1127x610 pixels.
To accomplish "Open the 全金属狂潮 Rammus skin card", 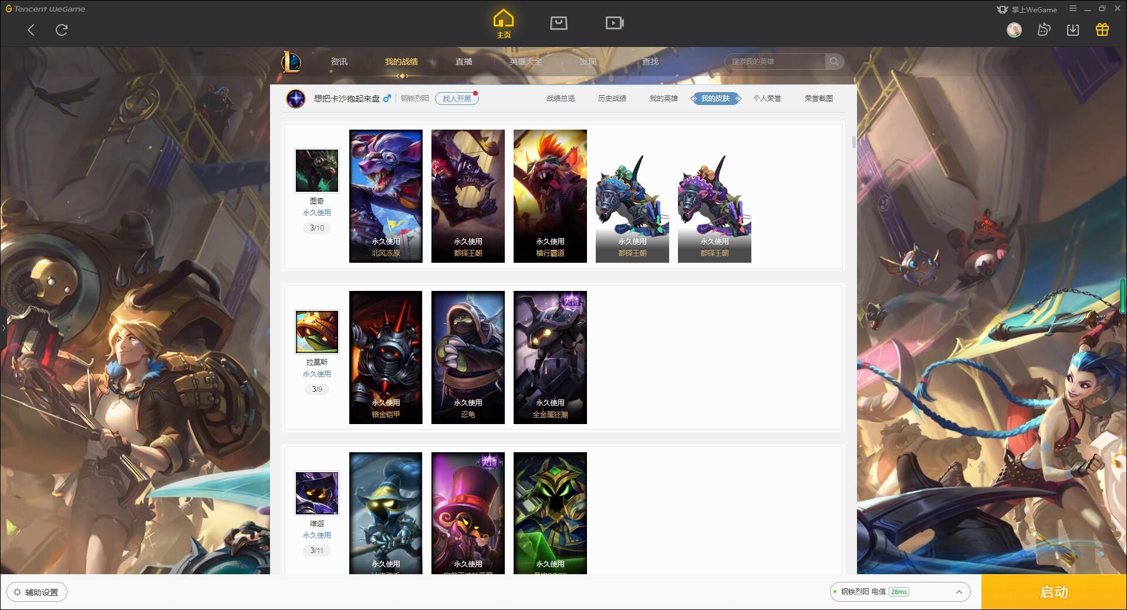I will coord(550,357).
